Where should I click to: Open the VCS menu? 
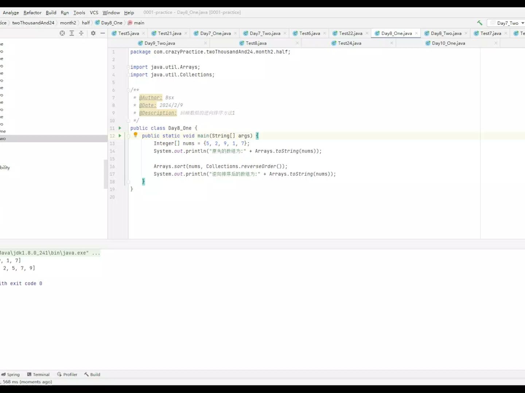coord(94,12)
